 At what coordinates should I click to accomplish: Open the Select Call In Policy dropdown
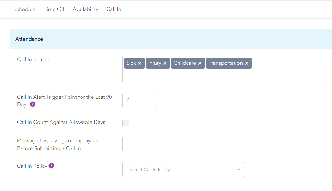[183, 170]
